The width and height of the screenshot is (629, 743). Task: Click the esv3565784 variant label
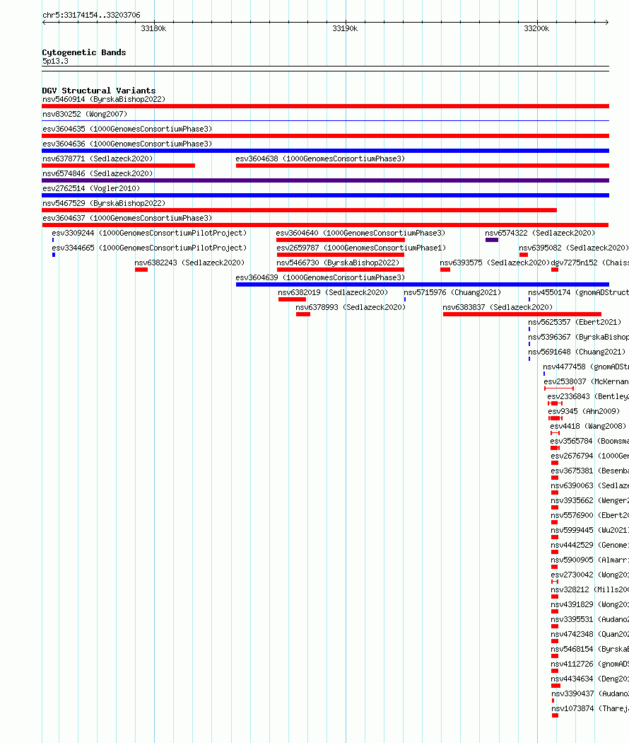pyautogui.click(x=589, y=441)
